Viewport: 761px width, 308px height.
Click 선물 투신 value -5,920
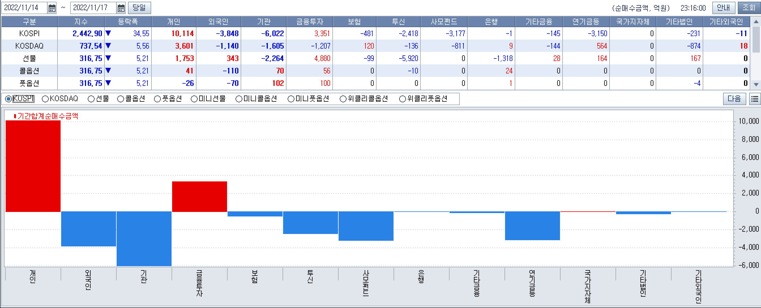click(409, 58)
